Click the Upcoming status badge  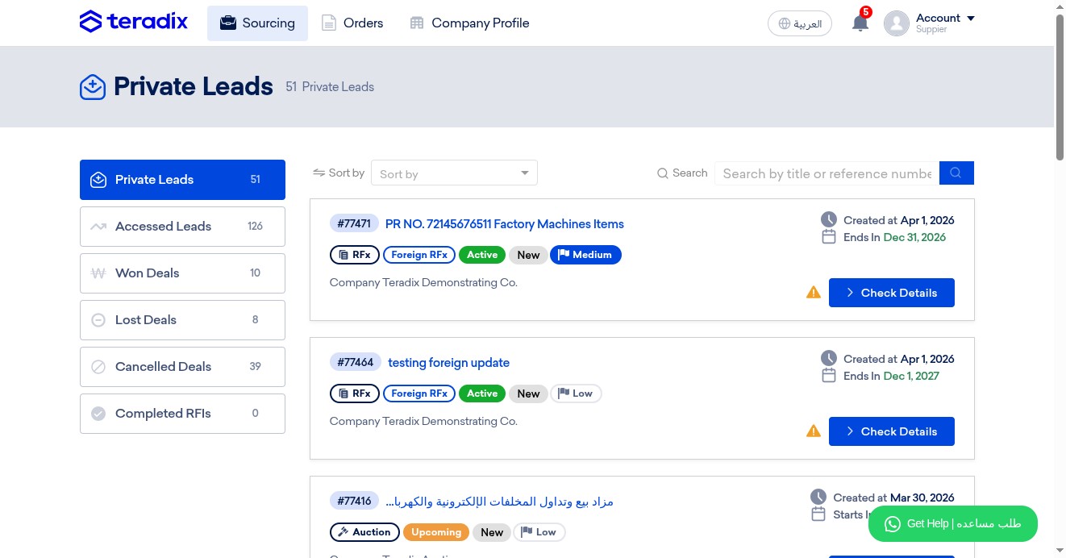click(x=436, y=532)
